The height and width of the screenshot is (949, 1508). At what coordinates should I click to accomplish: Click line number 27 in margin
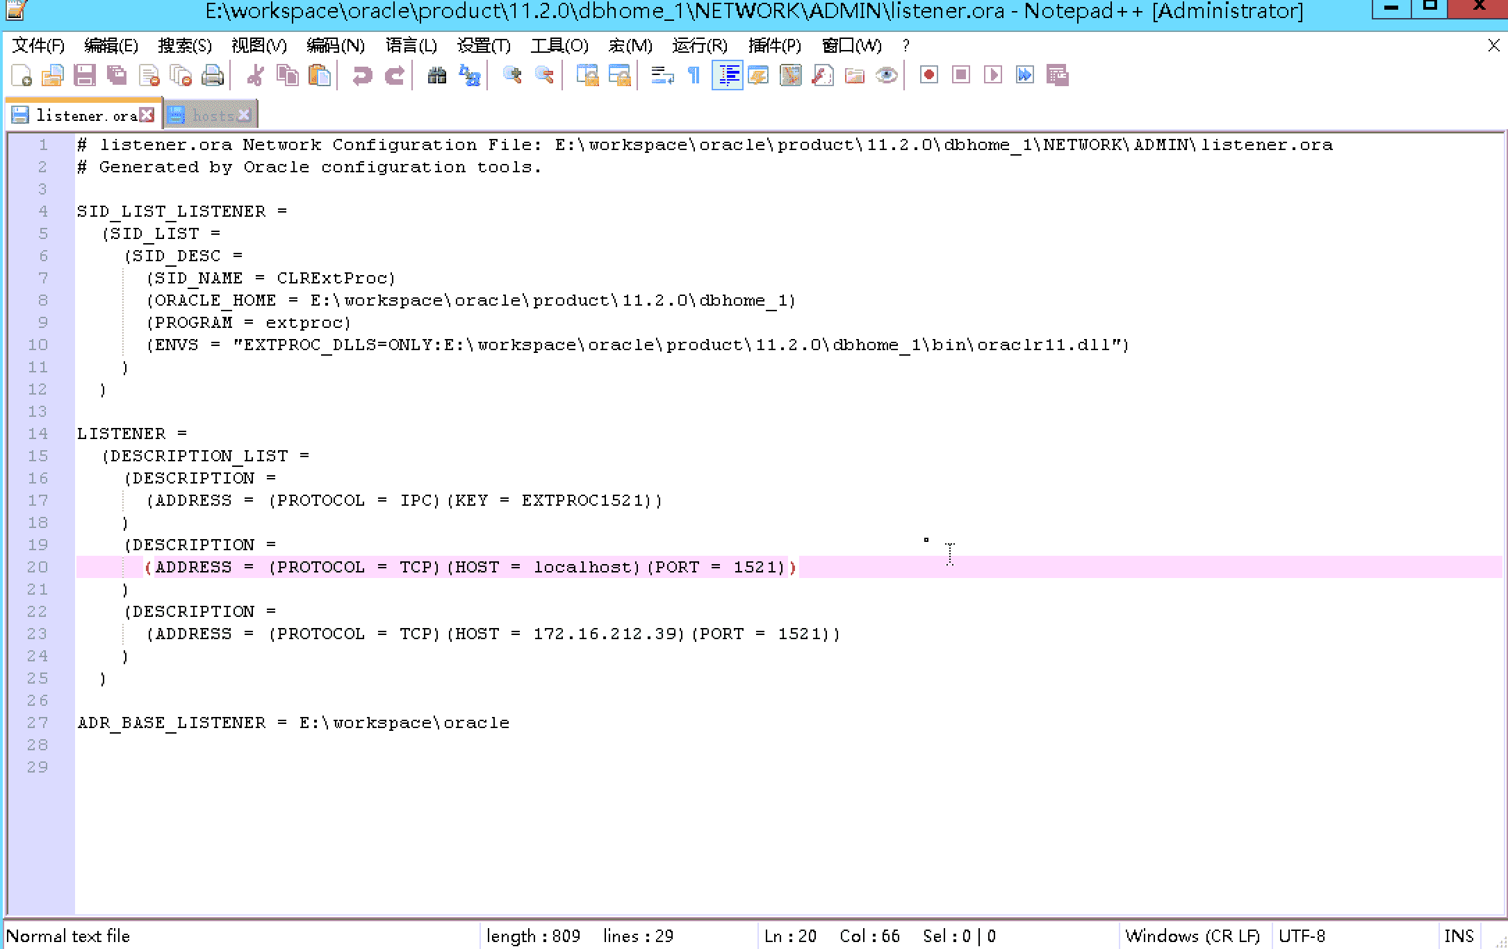tap(38, 723)
